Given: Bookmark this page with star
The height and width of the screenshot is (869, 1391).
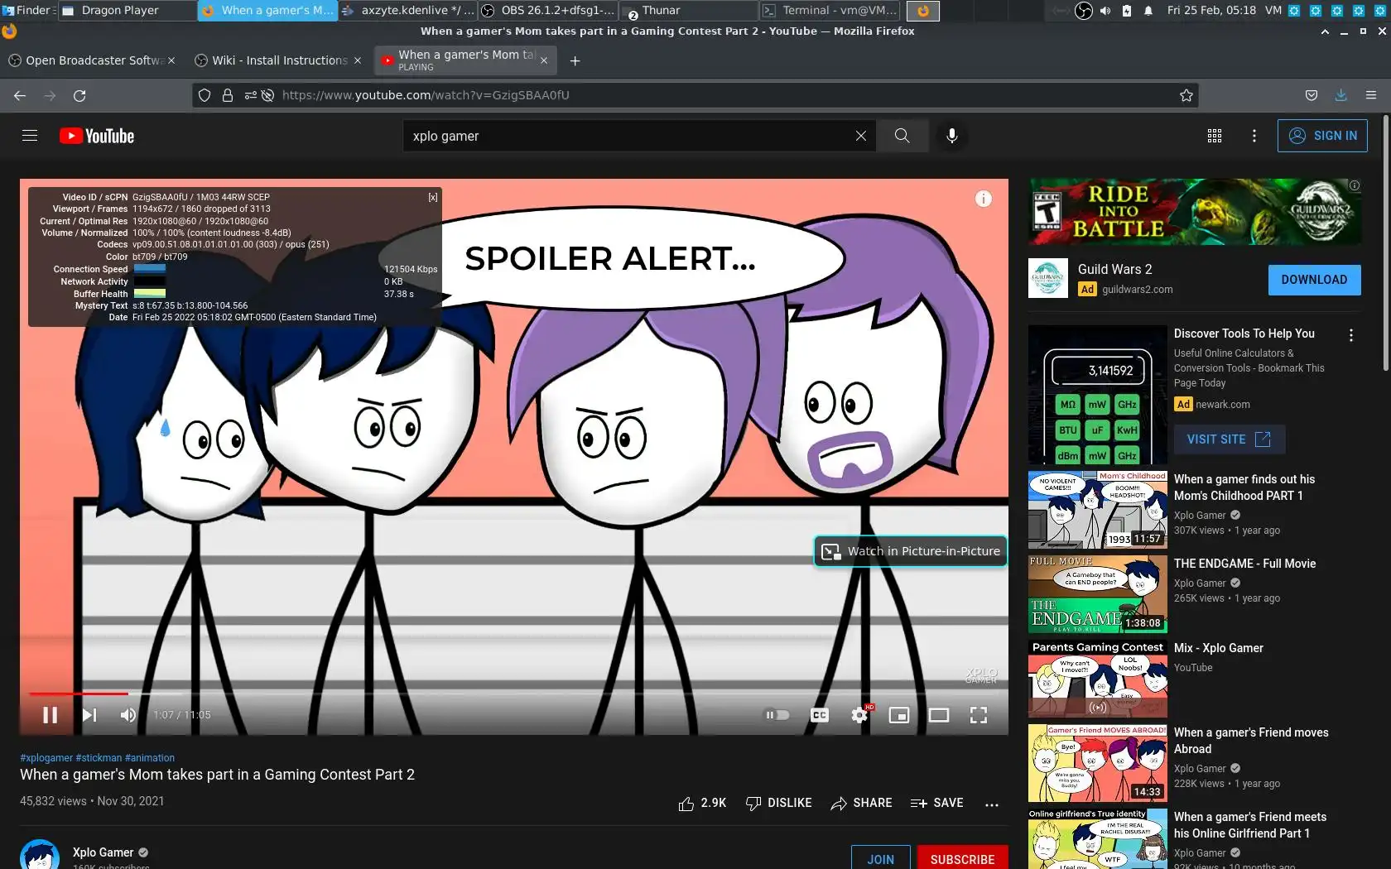Looking at the screenshot, I should tap(1186, 95).
